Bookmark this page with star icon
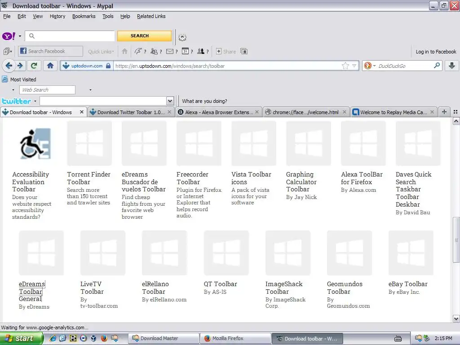The width and height of the screenshot is (460, 345). point(345,66)
